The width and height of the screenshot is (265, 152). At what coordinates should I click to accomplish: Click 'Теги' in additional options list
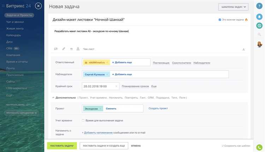coord(174,97)
